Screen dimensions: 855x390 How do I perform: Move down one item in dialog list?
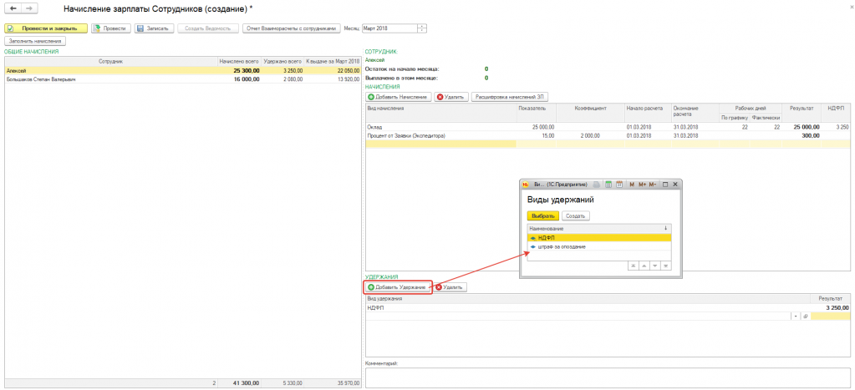point(654,266)
